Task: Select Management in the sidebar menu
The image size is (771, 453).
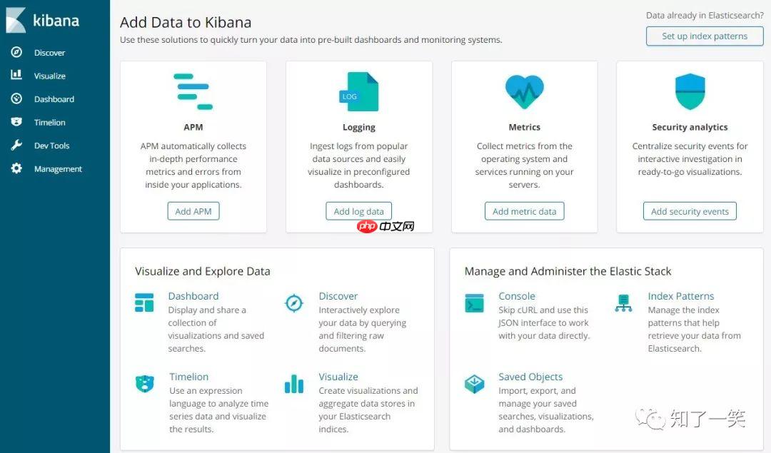Action: click(x=58, y=169)
